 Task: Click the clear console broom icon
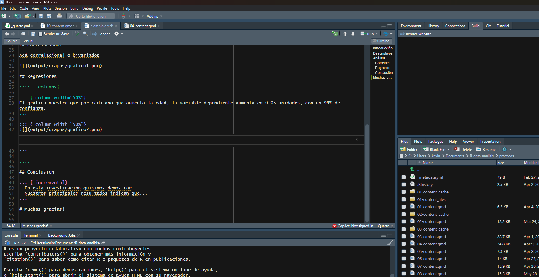(390, 243)
